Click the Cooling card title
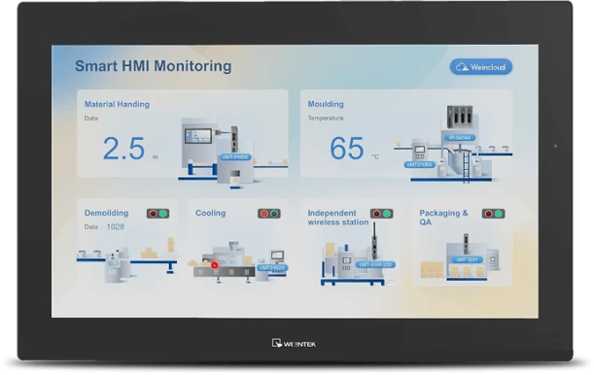Viewport: 594px width, 375px height. pyautogui.click(x=210, y=213)
